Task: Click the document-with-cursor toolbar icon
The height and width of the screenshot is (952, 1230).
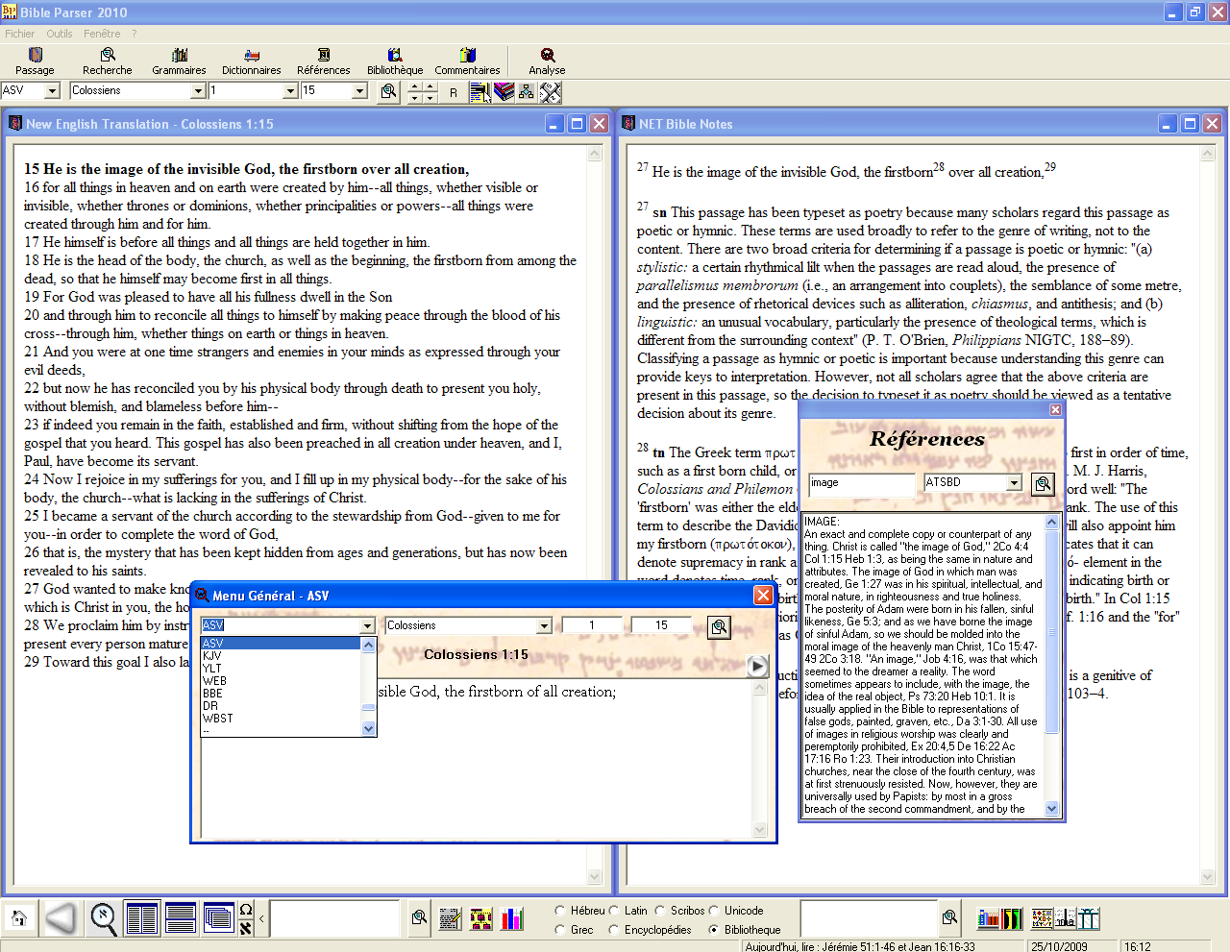Action: click(x=480, y=92)
